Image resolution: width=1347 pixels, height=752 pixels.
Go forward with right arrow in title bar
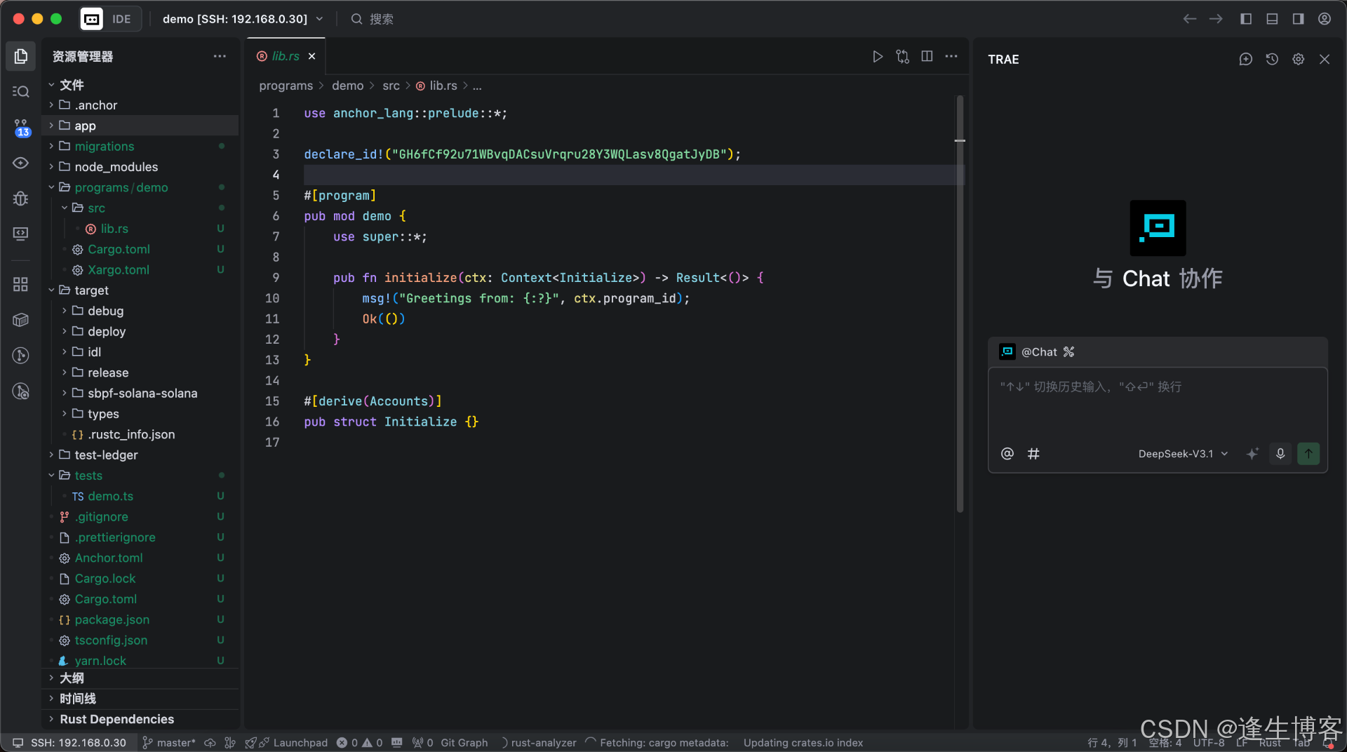coord(1216,19)
